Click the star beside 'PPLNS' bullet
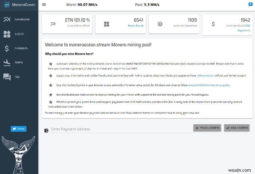 [51, 102]
